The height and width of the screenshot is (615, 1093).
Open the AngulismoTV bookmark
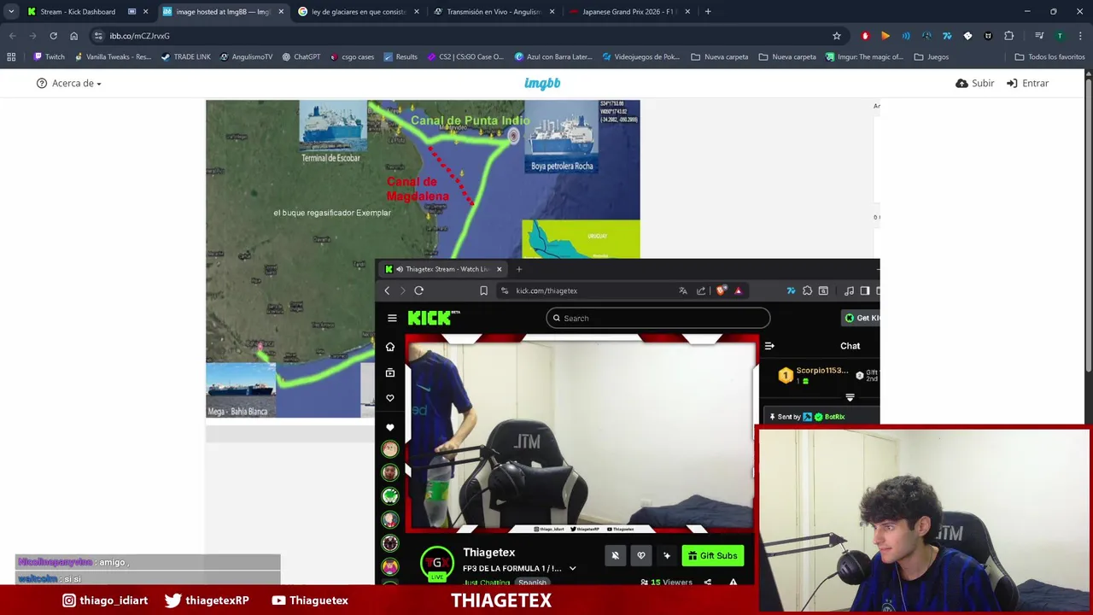[247, 57]
